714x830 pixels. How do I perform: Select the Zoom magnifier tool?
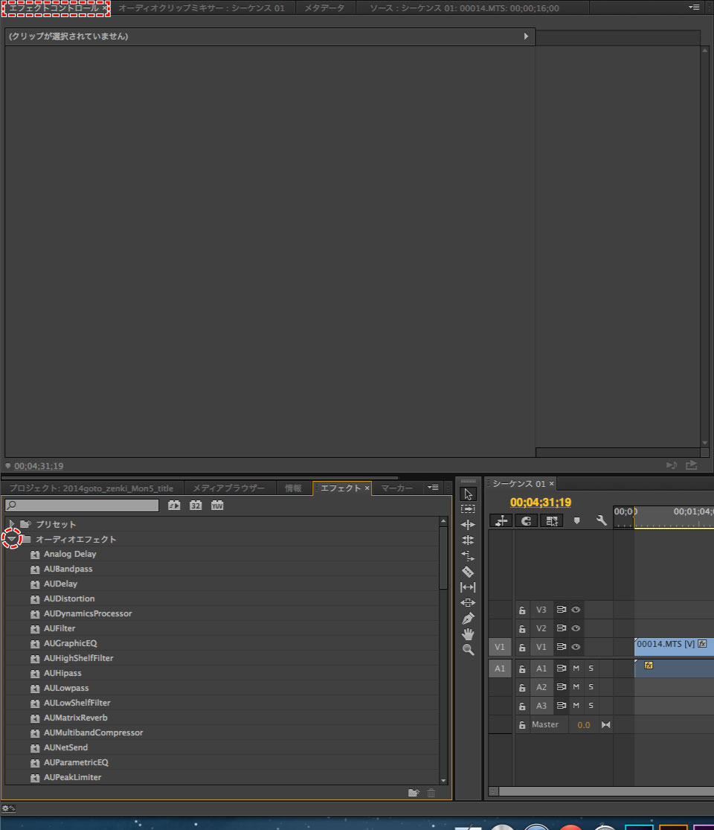coord(468,650)
